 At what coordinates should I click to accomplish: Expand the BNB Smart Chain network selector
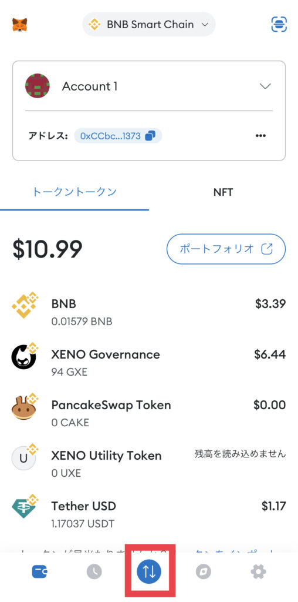point(149,25)
